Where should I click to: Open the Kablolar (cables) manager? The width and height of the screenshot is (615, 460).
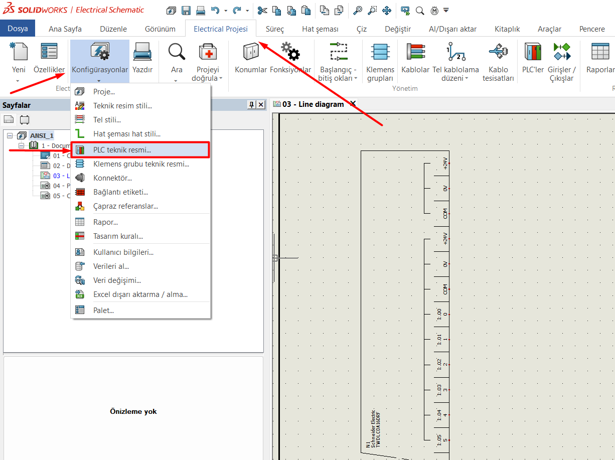[x=415, y=58]
